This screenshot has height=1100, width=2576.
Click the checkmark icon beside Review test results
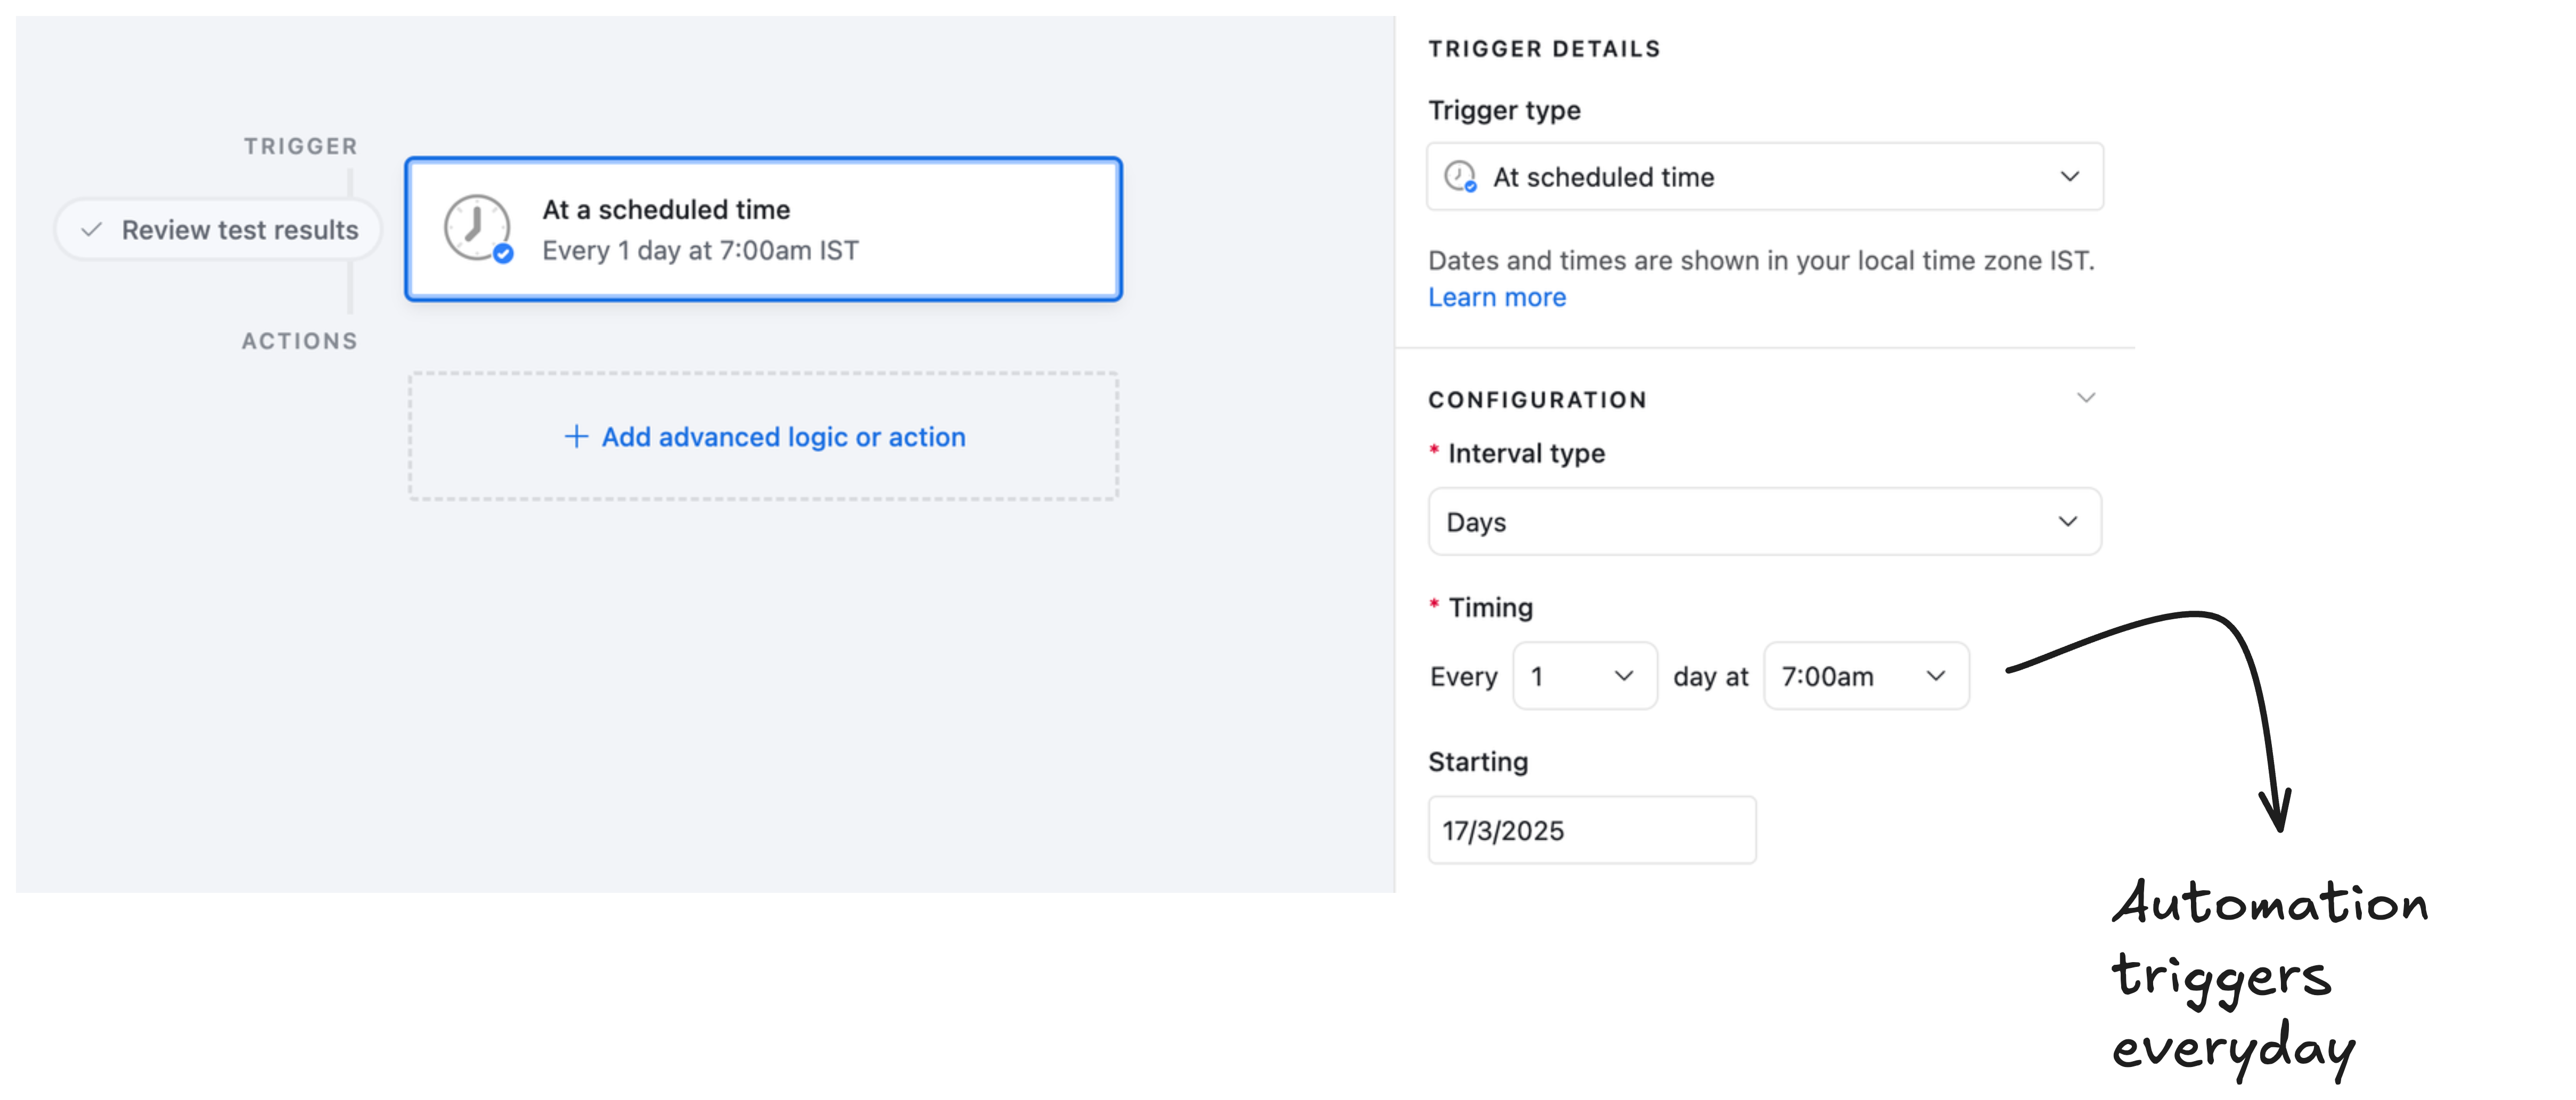coord(91,229)
